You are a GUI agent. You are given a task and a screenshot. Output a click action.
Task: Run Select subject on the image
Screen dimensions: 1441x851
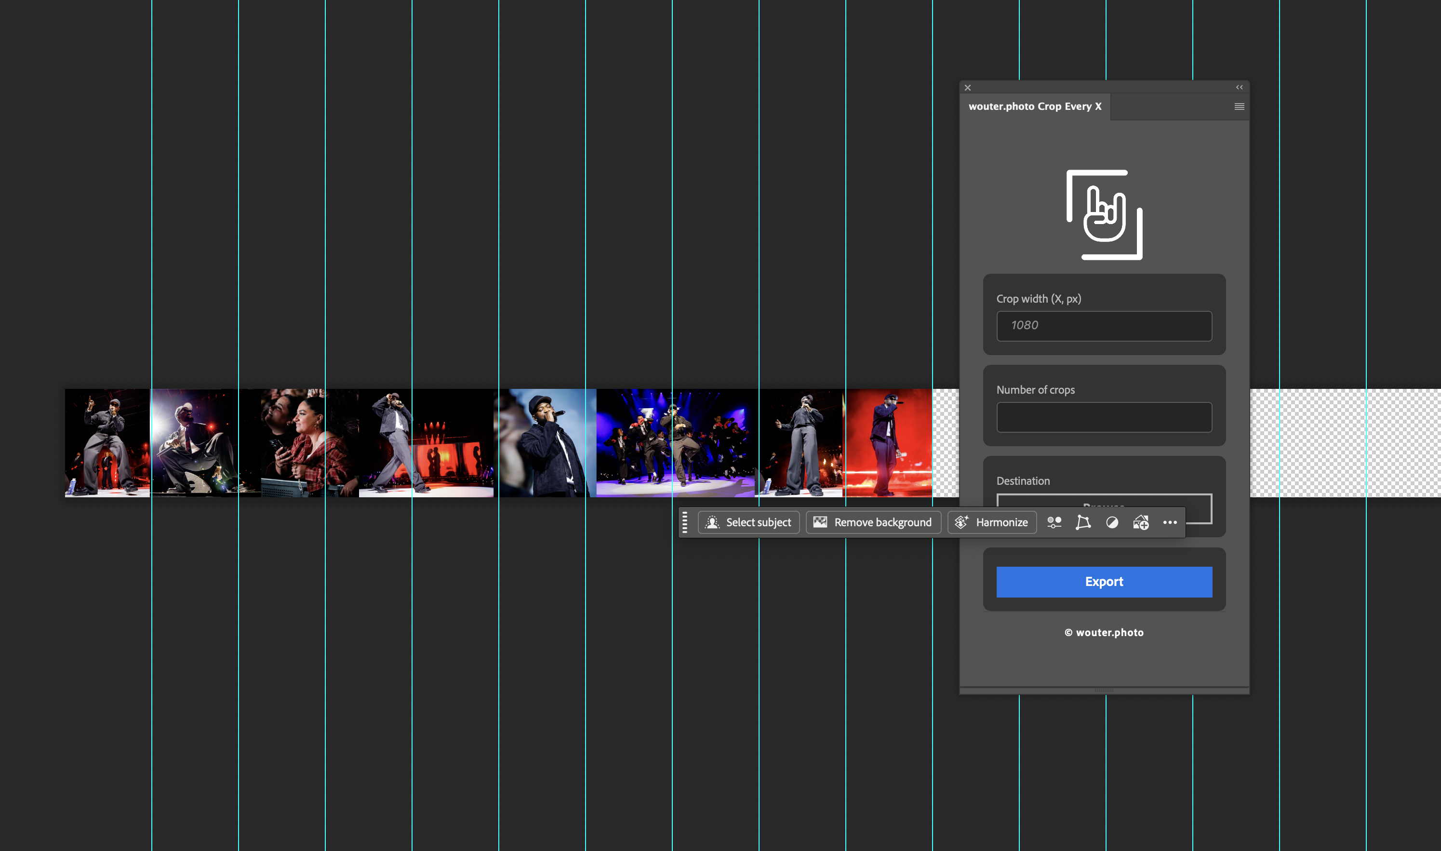748,522
